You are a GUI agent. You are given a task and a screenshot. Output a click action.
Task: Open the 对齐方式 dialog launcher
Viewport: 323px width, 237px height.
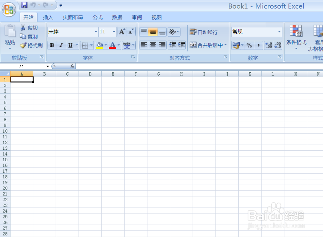tap(225, 57)
